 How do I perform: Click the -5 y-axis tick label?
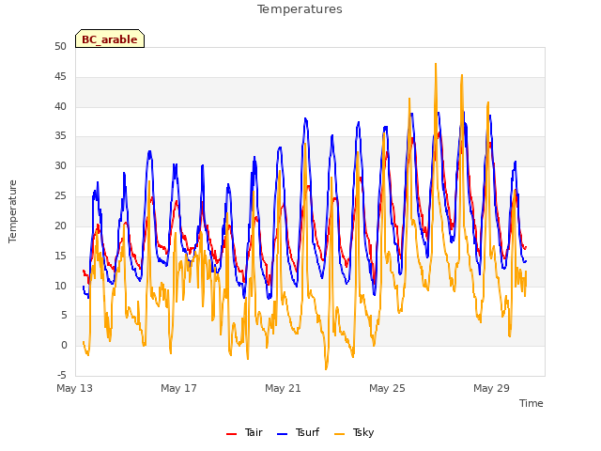pyautogui.click(x=61, y=375)
